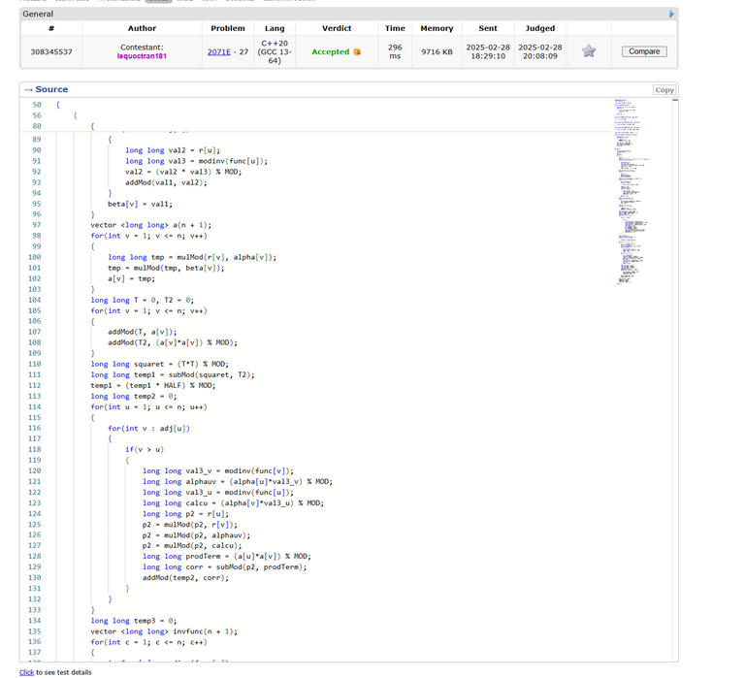Click the 'for(int v : adj[u])' code line
The image size is (745, 678).
(x=148, y=428)
